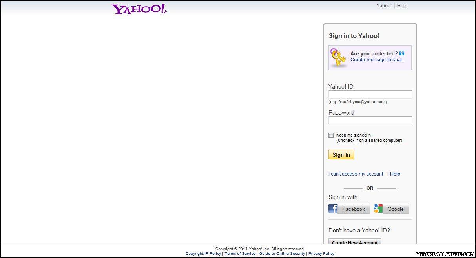476x258 pixels.
Task: Sign in with Facebook button
Action: pos(349,209)
